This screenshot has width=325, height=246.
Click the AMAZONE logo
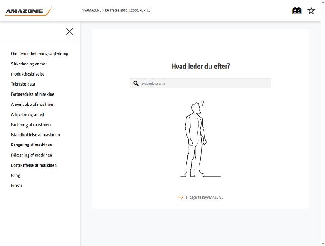click(x=28, y=11)
